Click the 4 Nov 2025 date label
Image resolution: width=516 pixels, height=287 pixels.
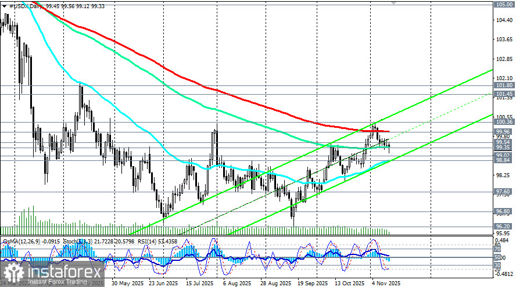pyautogui.click(x=386, y=284)
